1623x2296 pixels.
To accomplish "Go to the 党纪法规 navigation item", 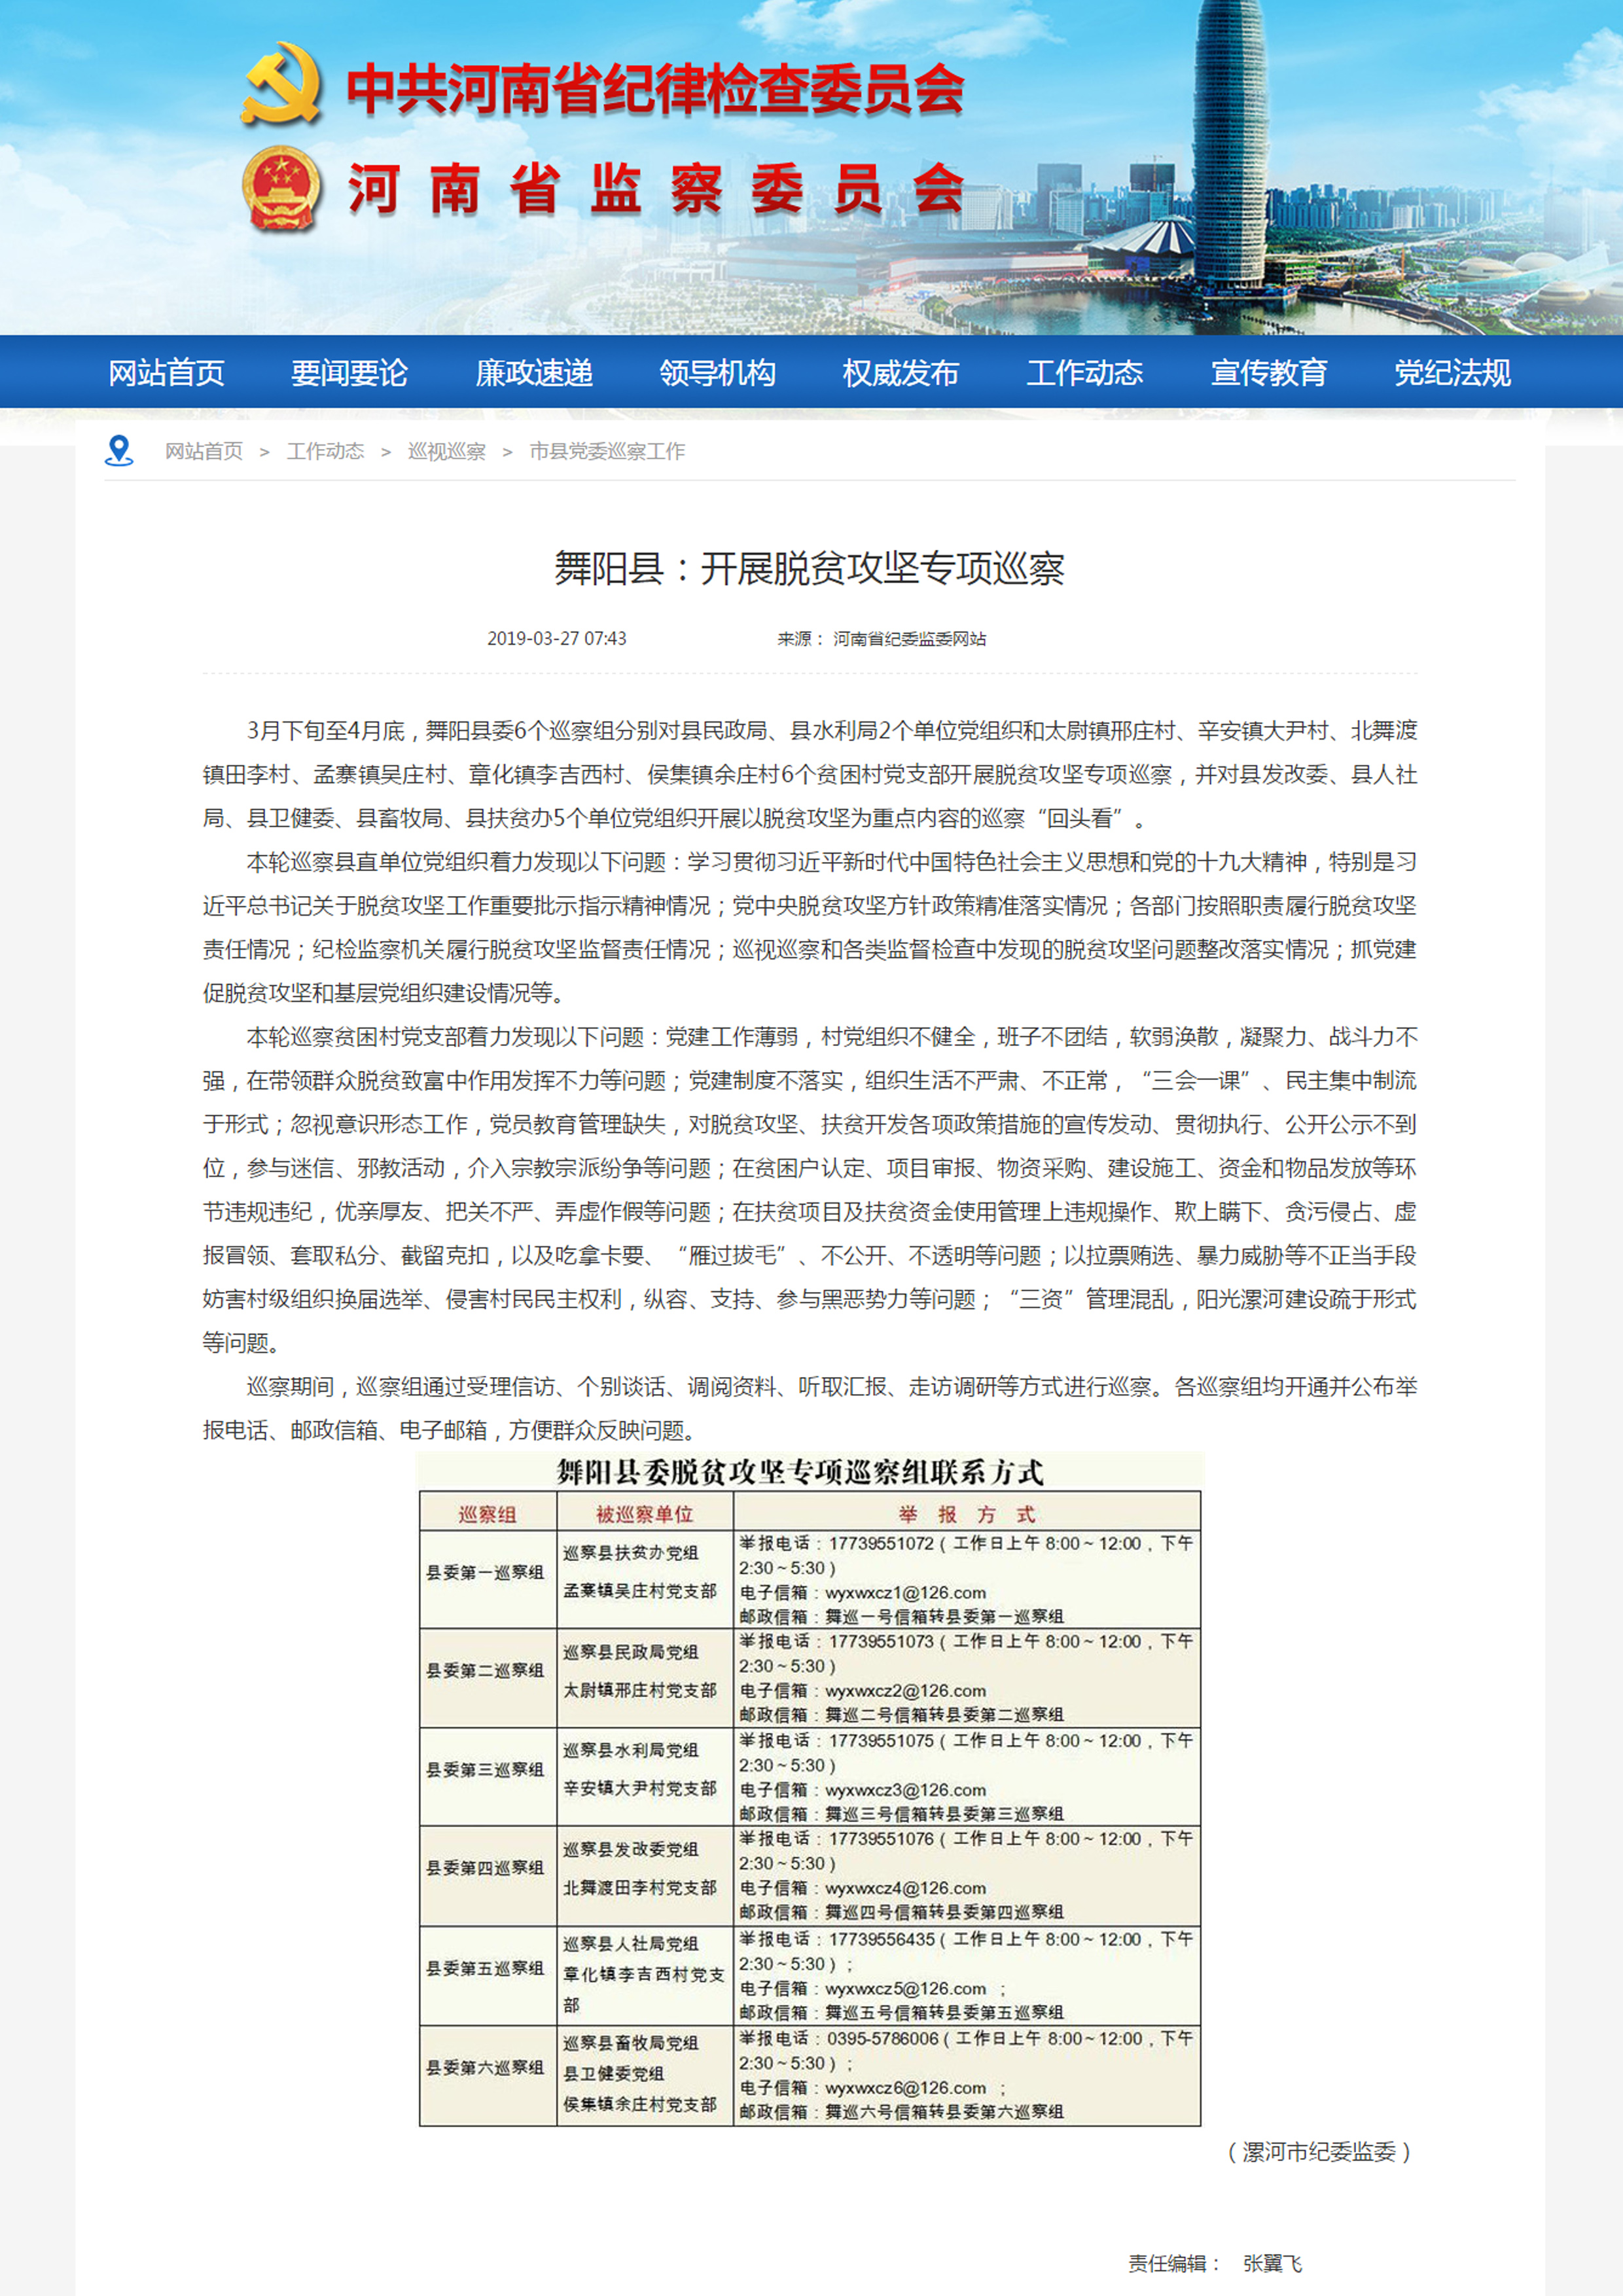I will click(x=1452, y=373).
